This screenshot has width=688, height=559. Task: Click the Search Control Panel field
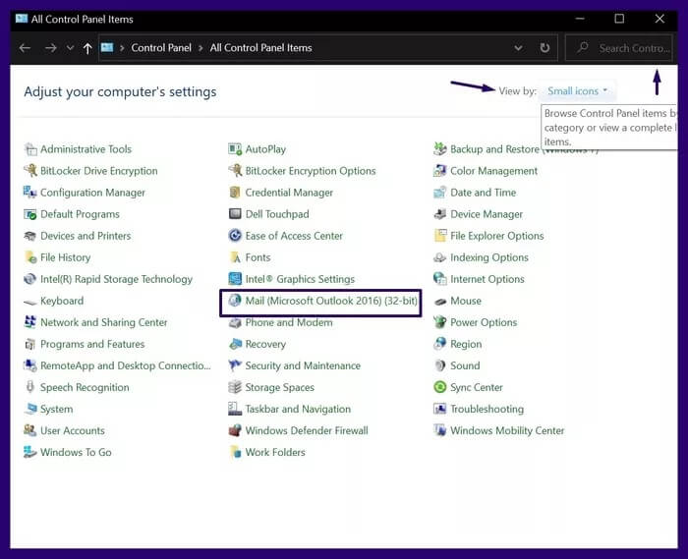click(618, 48)
